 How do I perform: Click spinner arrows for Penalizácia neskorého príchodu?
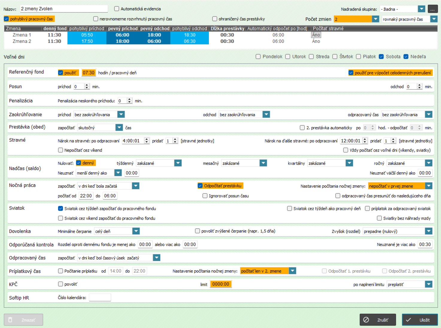tap(129, 101)
